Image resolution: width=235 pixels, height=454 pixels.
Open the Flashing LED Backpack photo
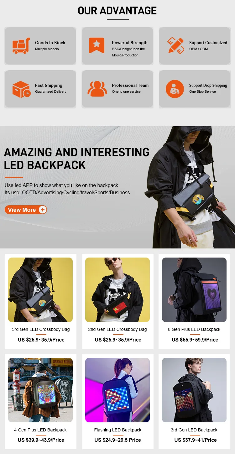(x=118, y=390)
